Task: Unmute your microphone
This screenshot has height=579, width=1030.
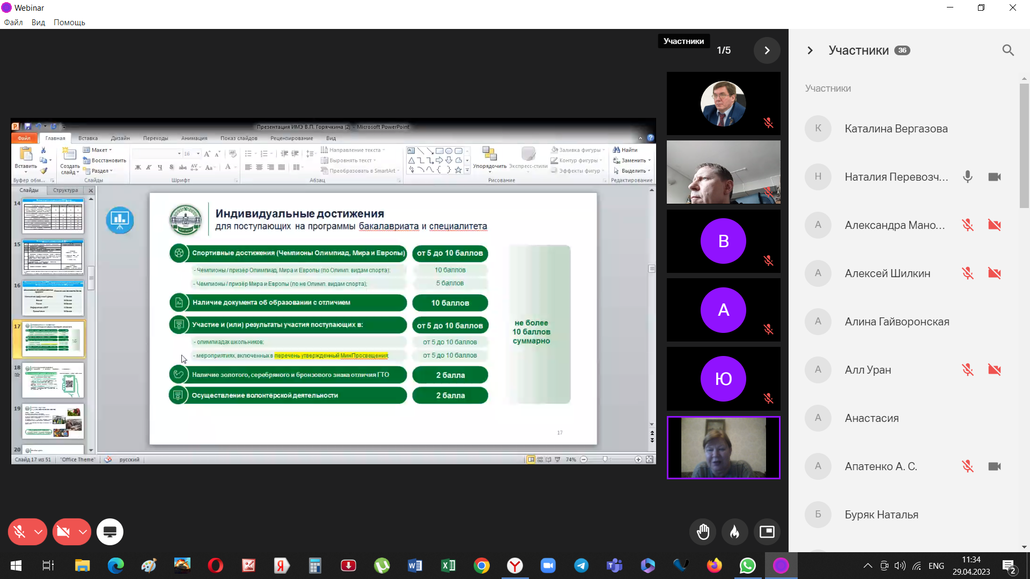Action: pyautogui.click(x=19, y=532)
